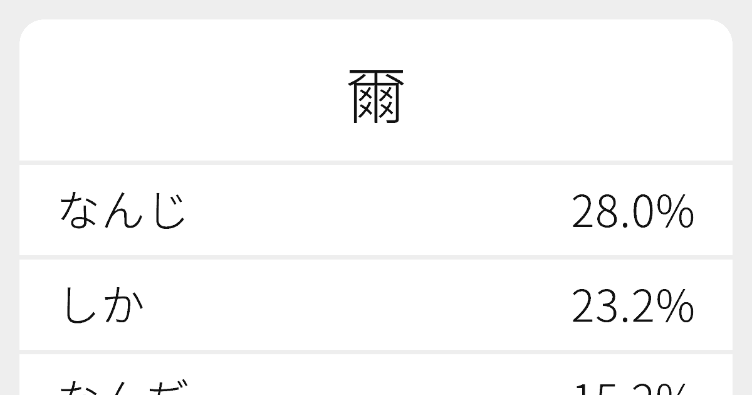
Task: Click the large 爾 kanji character
Action: click(376, 97)
